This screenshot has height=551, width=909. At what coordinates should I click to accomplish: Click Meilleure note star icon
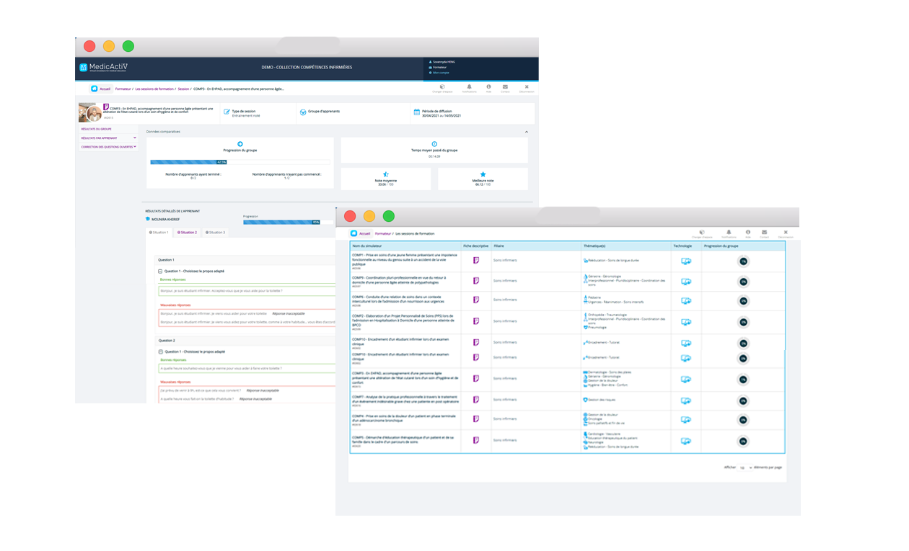point(483,174)
